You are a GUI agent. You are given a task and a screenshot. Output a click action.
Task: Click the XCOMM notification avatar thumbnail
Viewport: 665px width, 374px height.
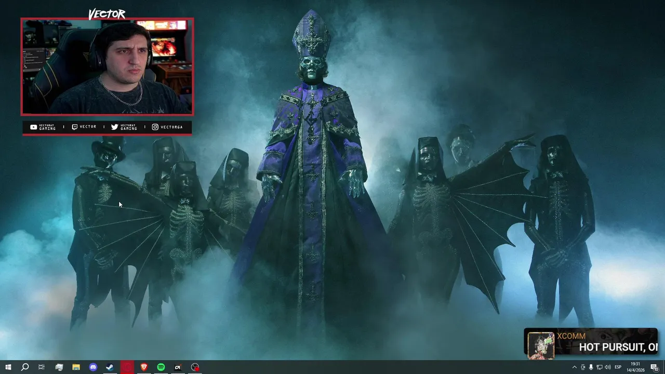coord(541,346)
